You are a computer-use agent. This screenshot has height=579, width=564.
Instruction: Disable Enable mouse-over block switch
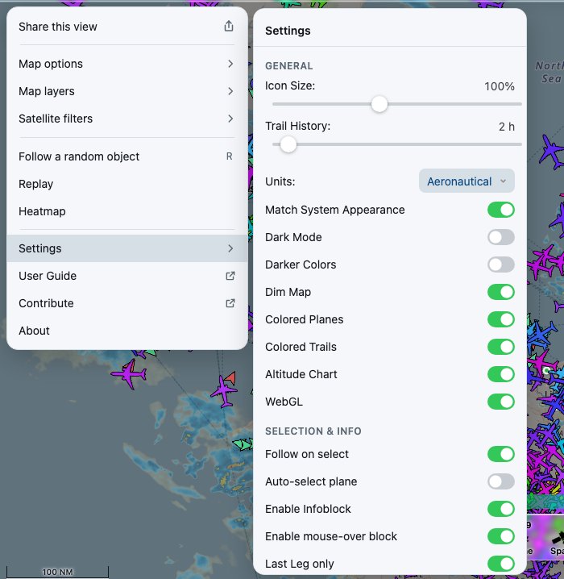point(500,536)
